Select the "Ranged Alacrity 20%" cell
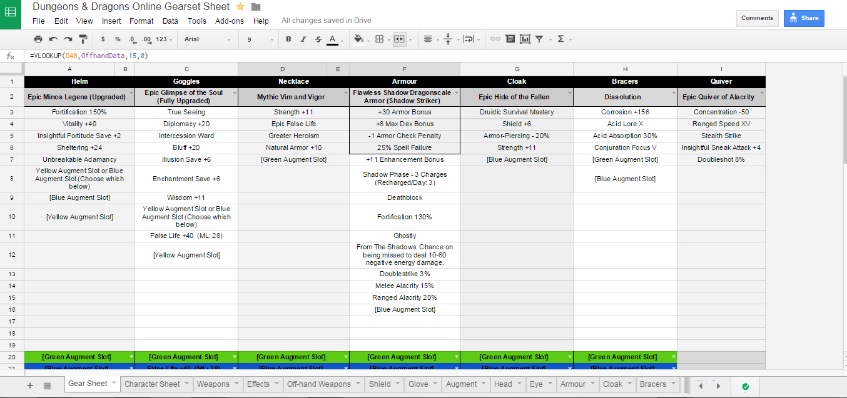Viewport: 847px width, 398px height. coord(405,297)
